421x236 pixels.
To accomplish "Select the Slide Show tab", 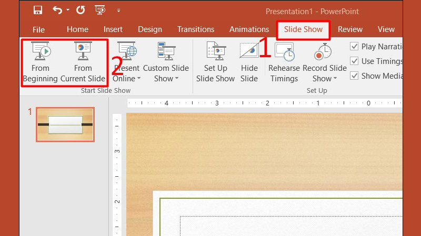I will point(303,29).
